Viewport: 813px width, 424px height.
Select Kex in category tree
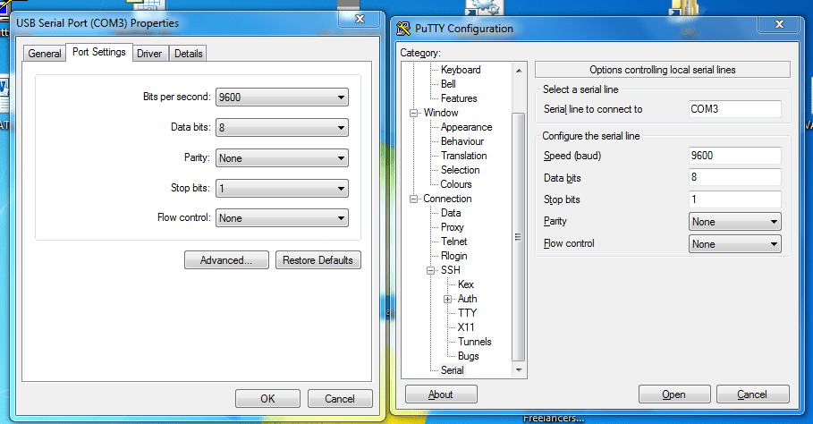(x=466, y=284)
